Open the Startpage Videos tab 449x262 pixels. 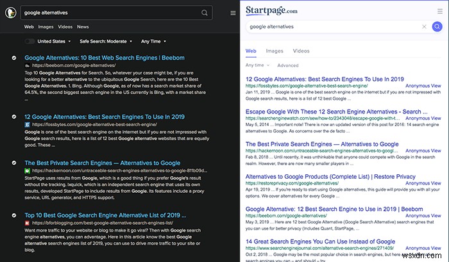coord(301,51)
